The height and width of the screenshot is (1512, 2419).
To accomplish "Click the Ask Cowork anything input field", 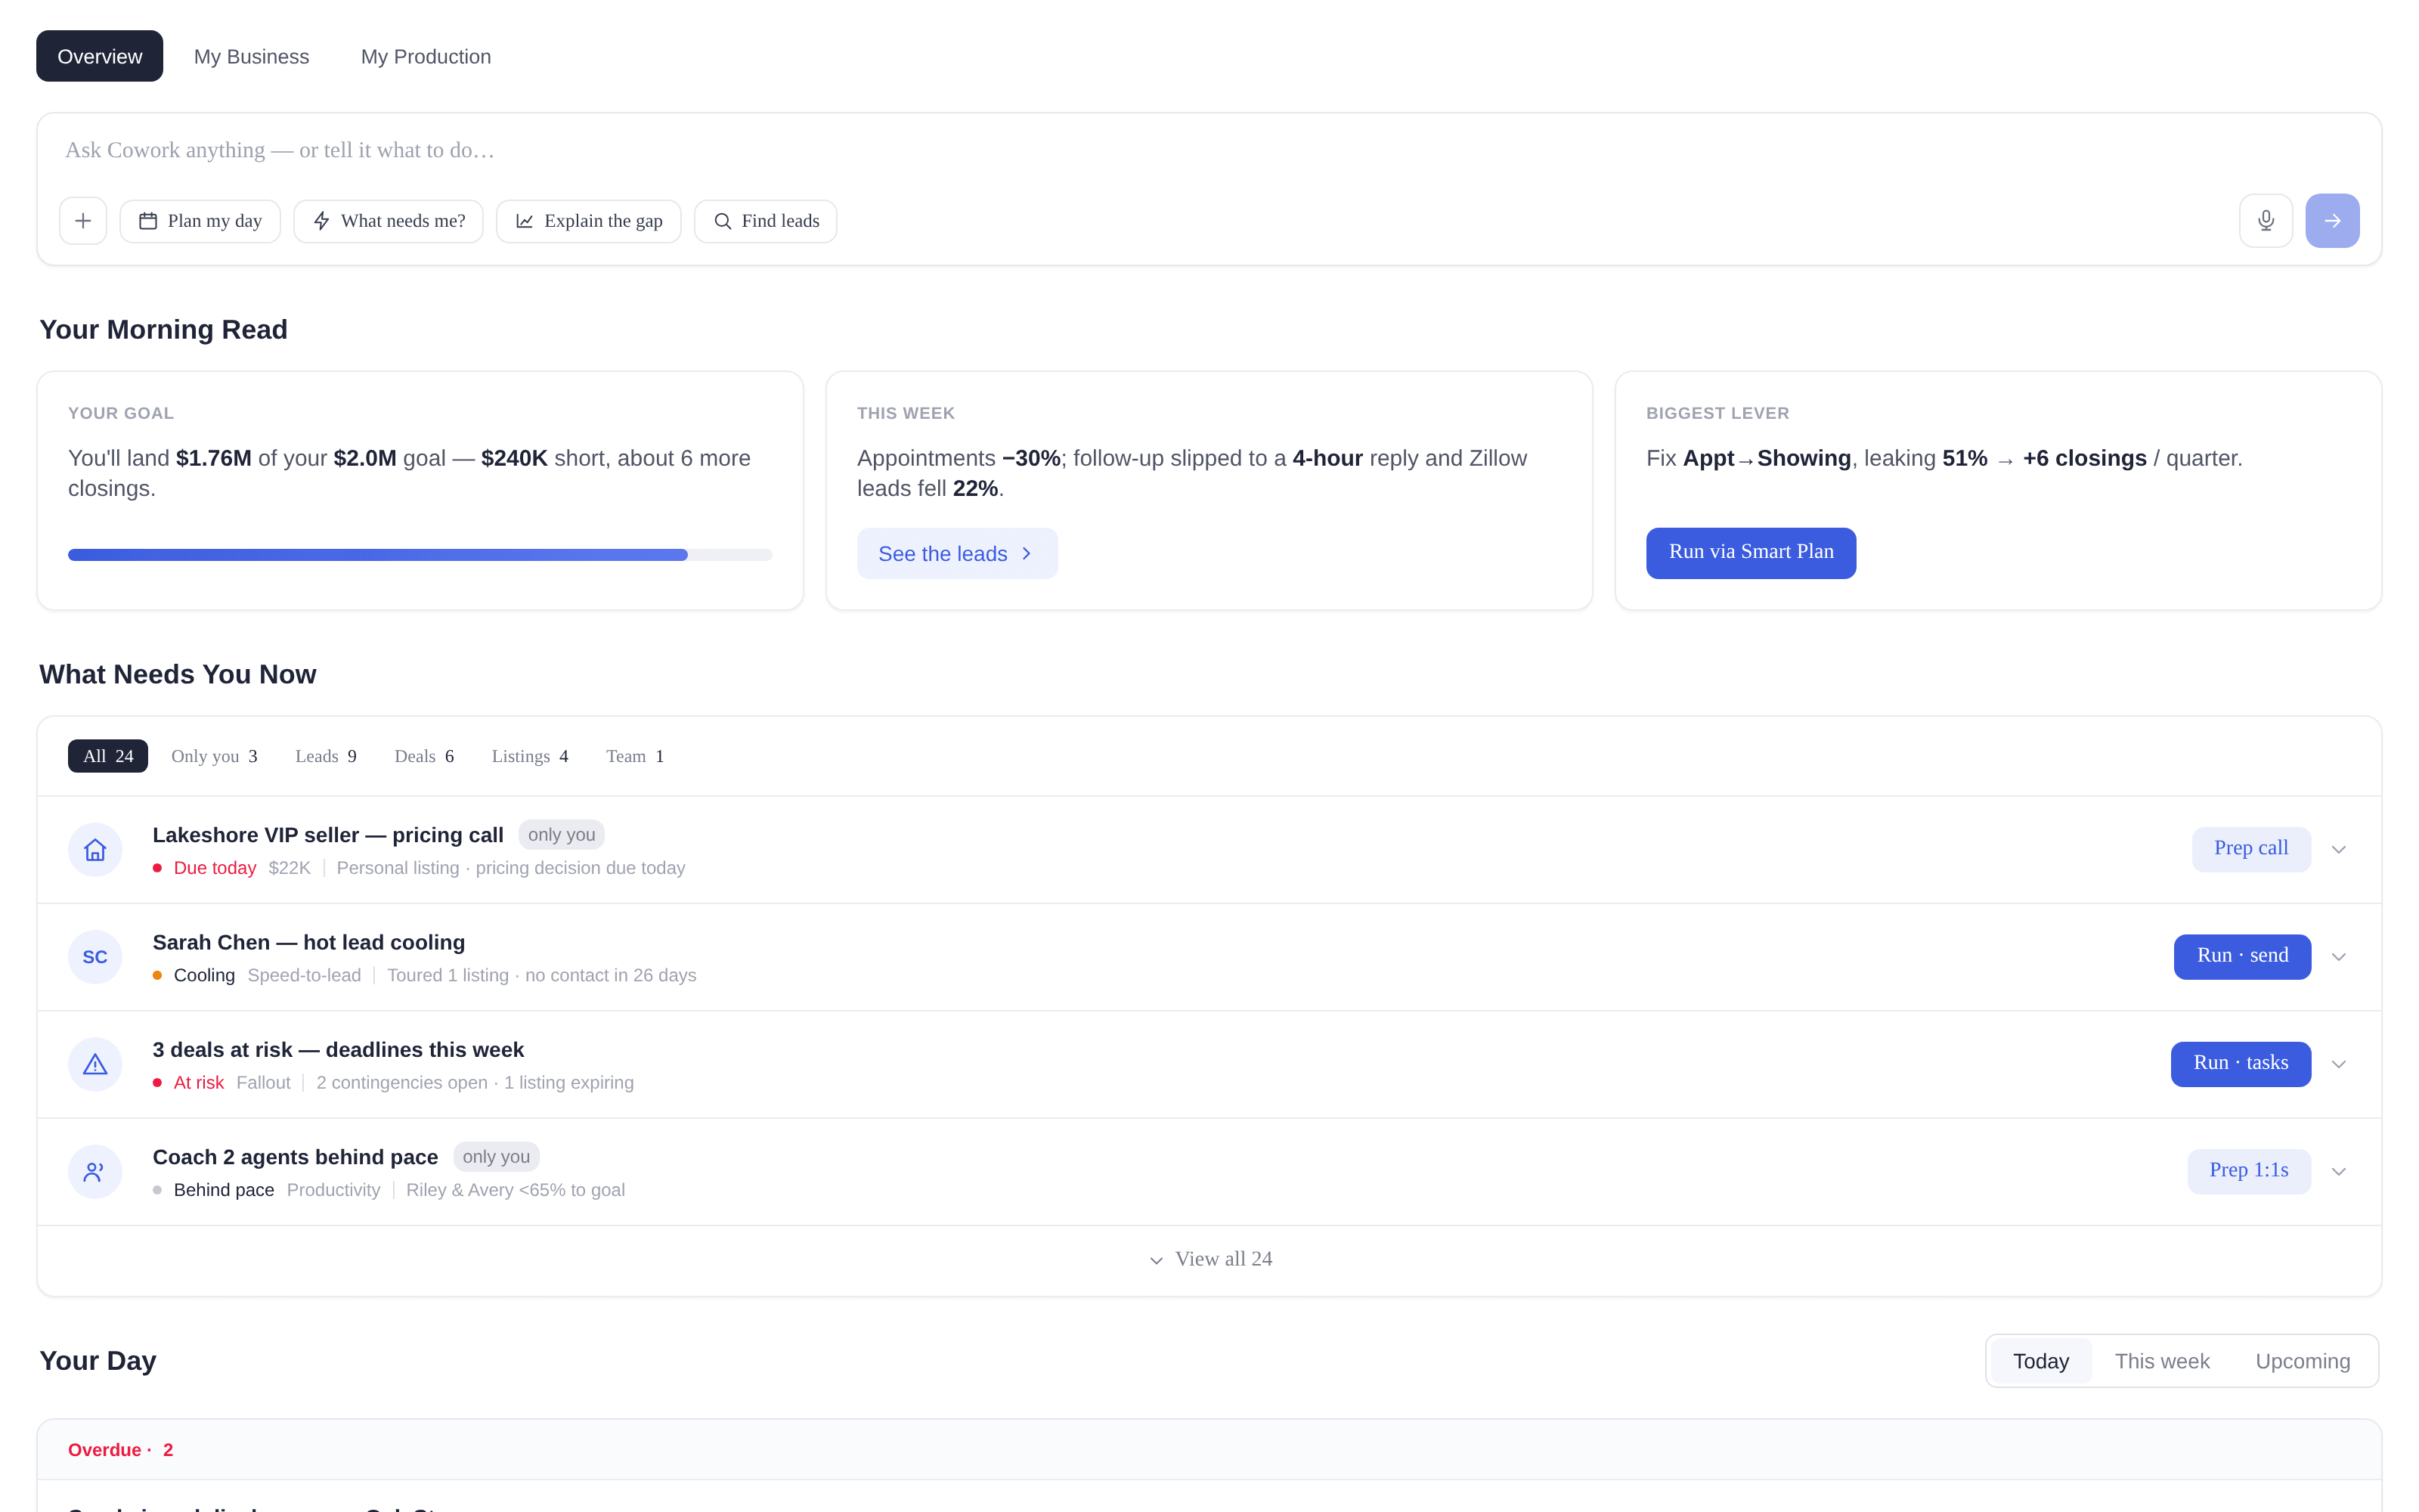I will (1209, 150).
